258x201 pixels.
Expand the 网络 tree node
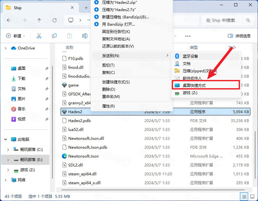pos(6,180)
